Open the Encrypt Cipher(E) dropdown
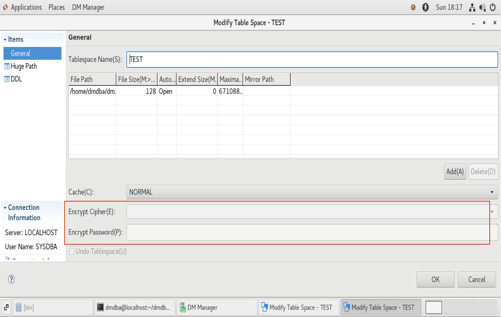 pos(312,212)
